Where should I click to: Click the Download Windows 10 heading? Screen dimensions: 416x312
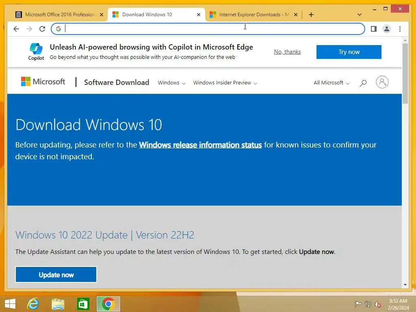(x=89, y=125)
